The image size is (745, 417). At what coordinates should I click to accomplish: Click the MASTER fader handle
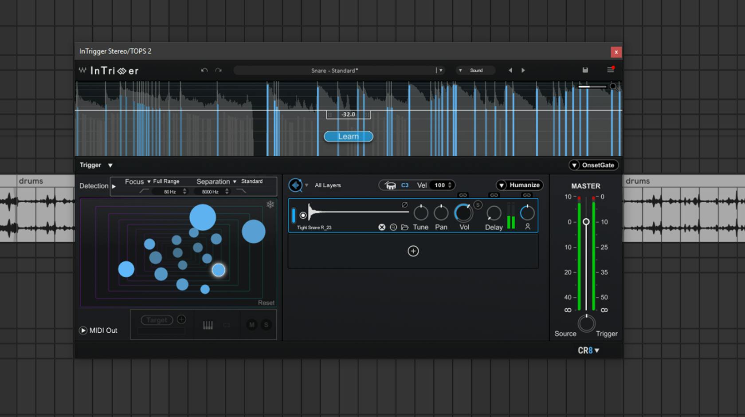[x=586, y=221]
